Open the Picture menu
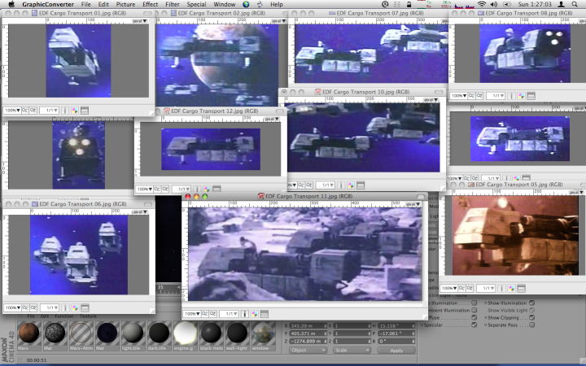The image size is (586, 366). pyautogui.click(x=125, y=4)
